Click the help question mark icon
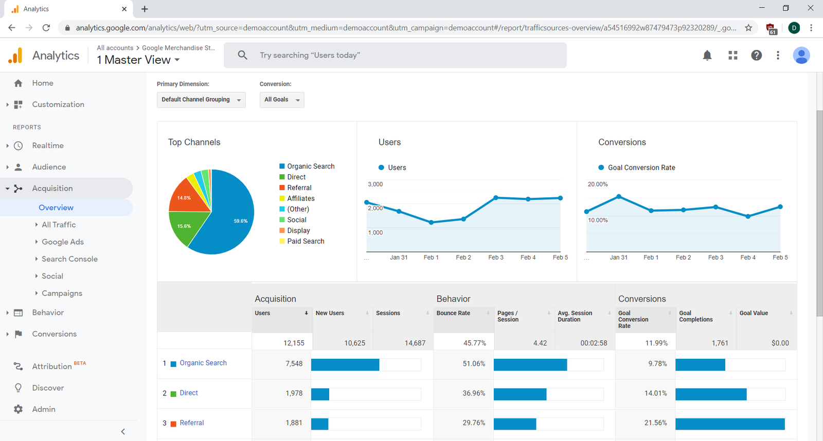The height and width of the screenshot is (441, 823). pos(756,56)
